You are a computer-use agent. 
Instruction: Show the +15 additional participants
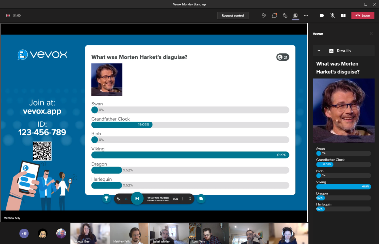click(24, 233)
